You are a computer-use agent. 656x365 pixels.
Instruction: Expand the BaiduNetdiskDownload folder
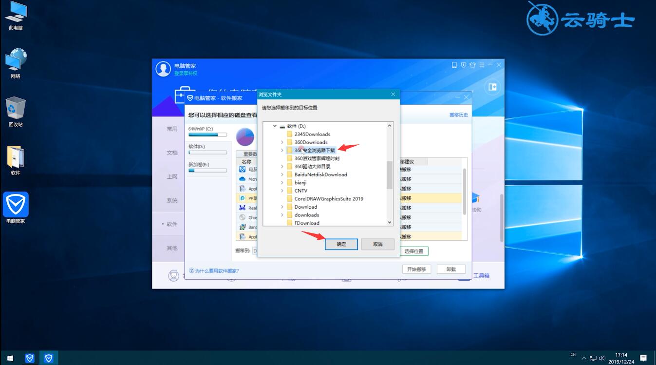point(282,174)
